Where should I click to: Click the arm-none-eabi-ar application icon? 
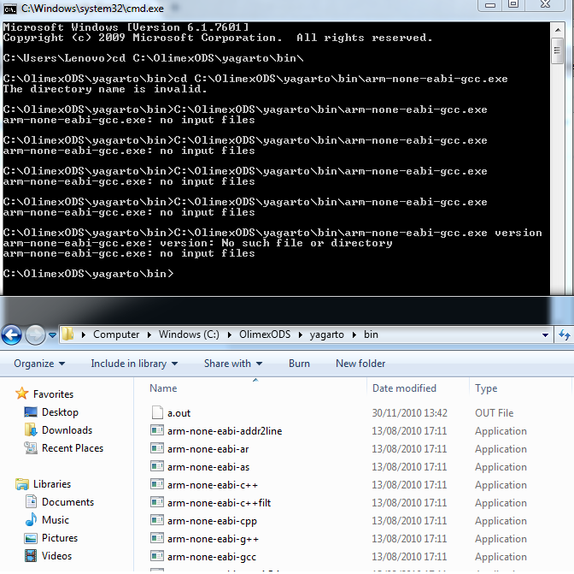point(157,448)
